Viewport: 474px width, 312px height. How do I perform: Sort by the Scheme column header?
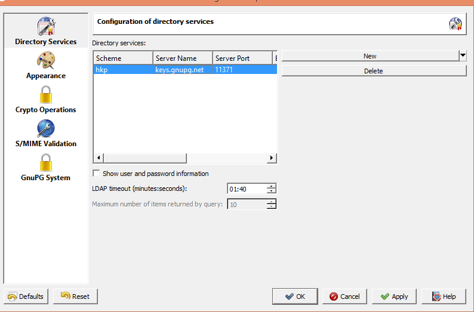[x=123, y=58]
